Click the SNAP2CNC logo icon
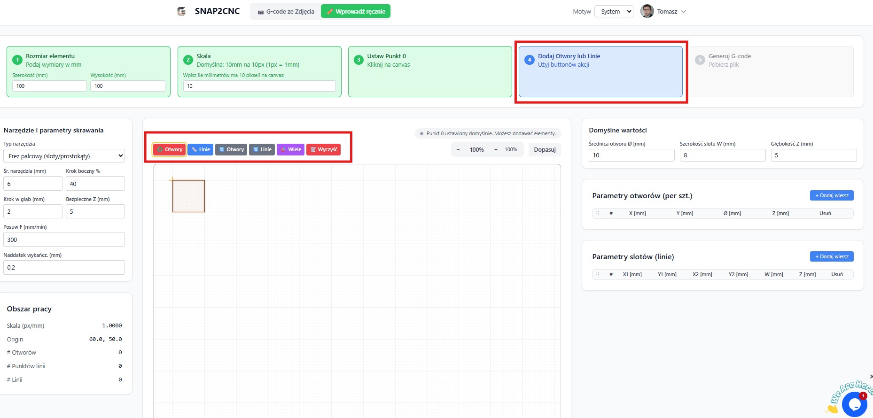This screenshot has height=418, width=873. 181,11
